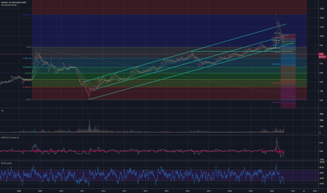Click the 4.00 price axis label

(321, 91)
